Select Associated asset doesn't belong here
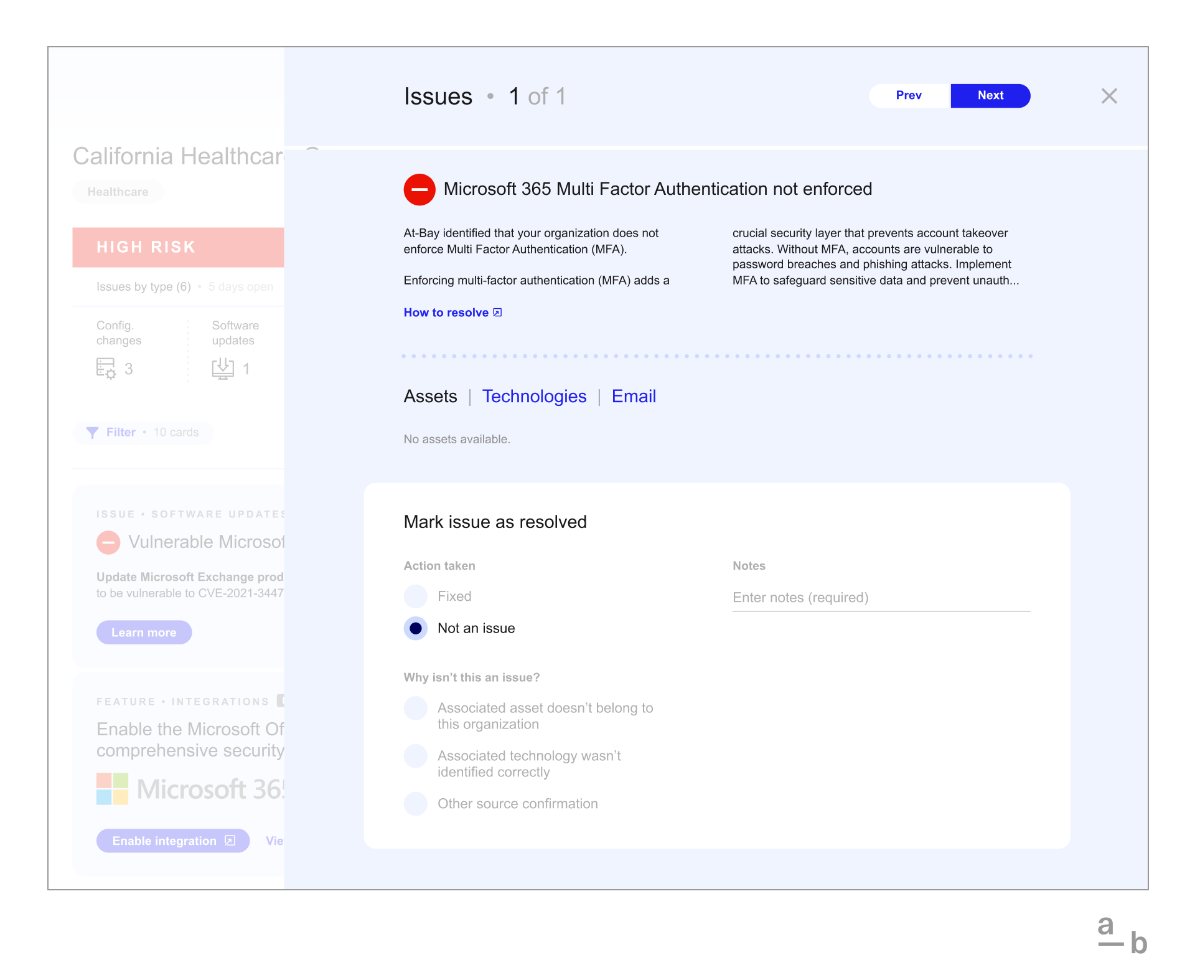The height and width of the screenshot is (980, 1195). [x=415, y=708]
